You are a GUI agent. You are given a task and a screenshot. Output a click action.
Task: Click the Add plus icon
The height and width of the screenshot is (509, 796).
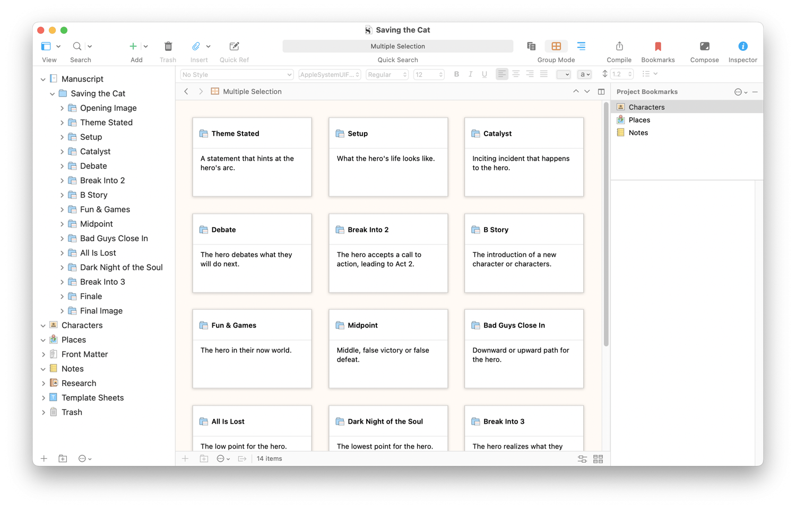tap(133, 47)
